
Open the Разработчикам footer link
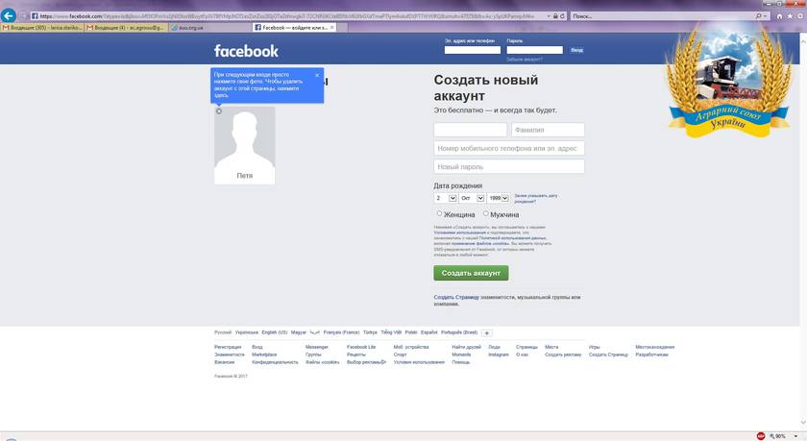pos(651,355)
